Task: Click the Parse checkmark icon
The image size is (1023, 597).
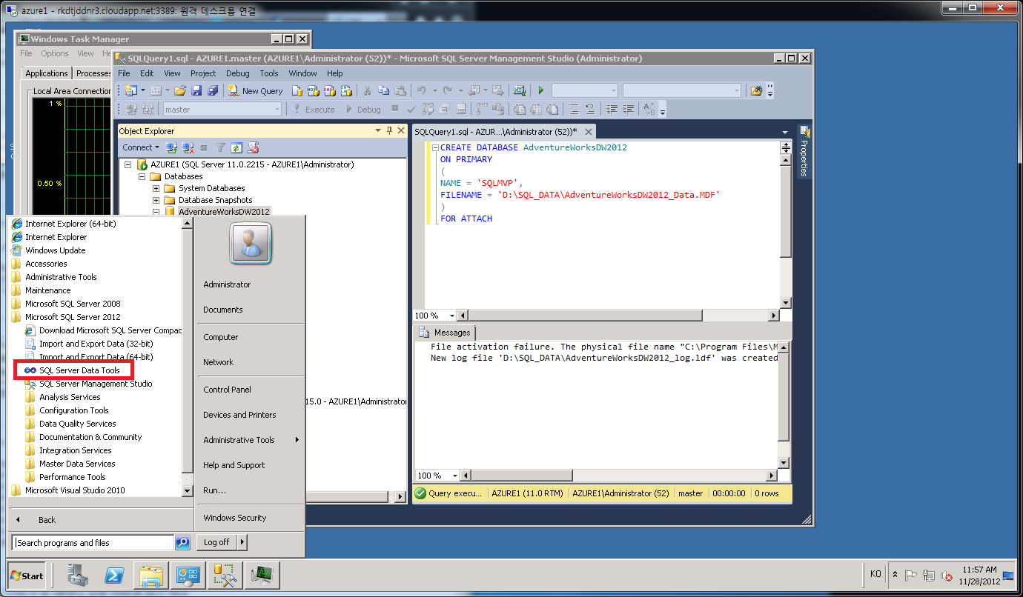Action: [x=411, y=109]
